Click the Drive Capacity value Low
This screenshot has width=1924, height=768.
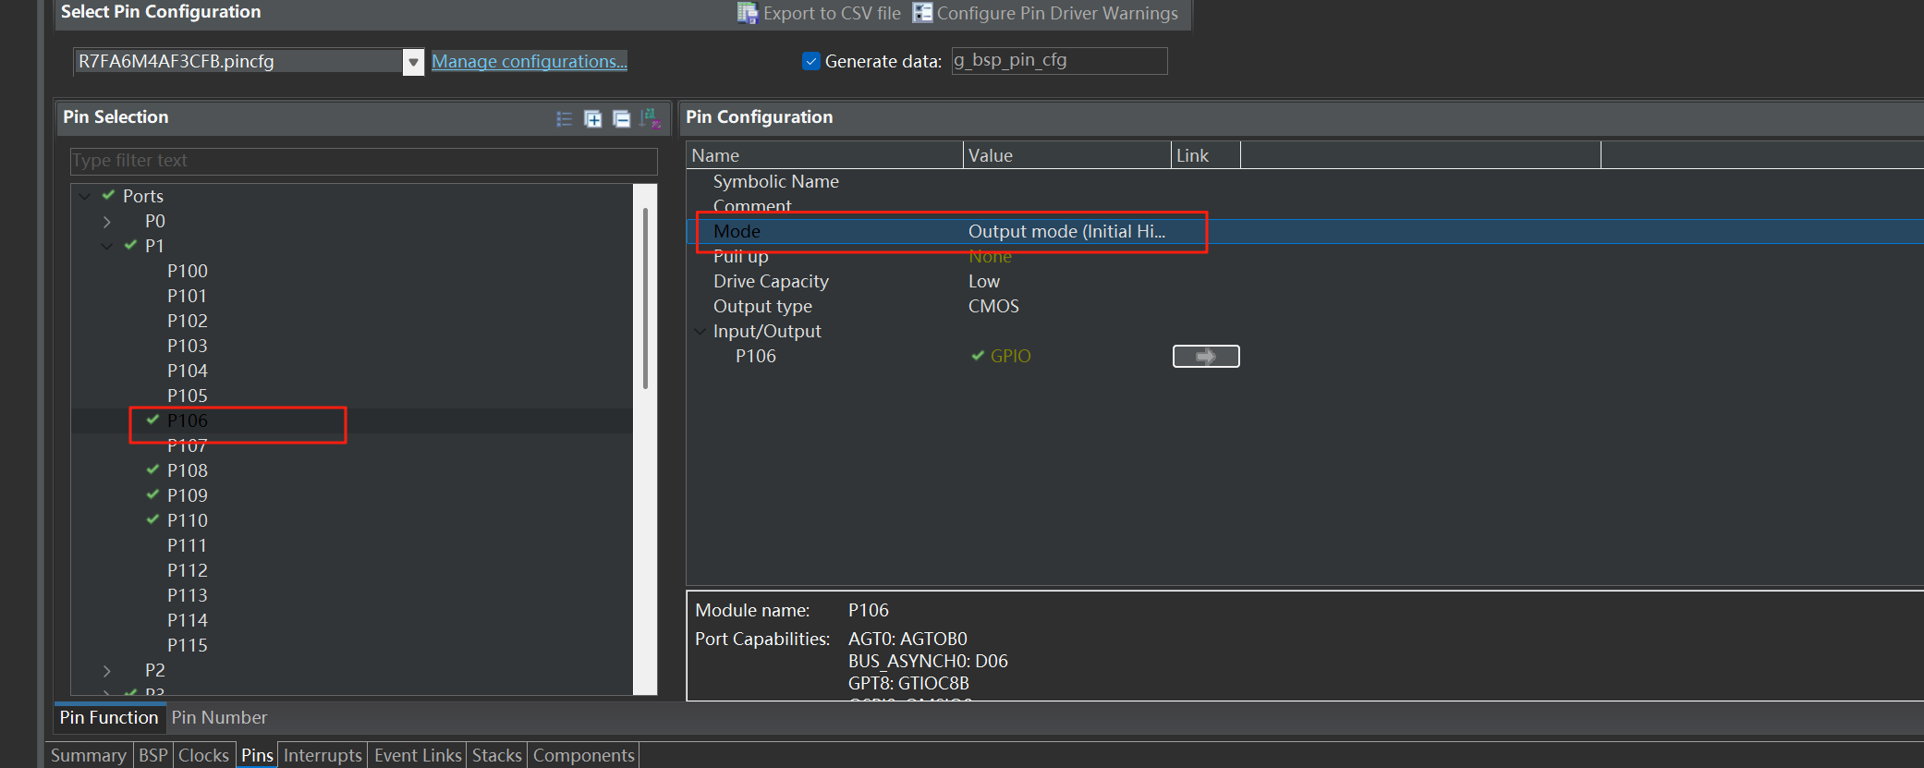click(x=984, y=281)
